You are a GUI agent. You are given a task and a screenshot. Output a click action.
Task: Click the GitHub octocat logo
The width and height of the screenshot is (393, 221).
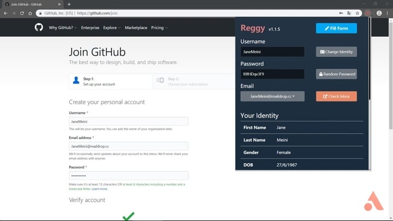[x=39, y=27]
